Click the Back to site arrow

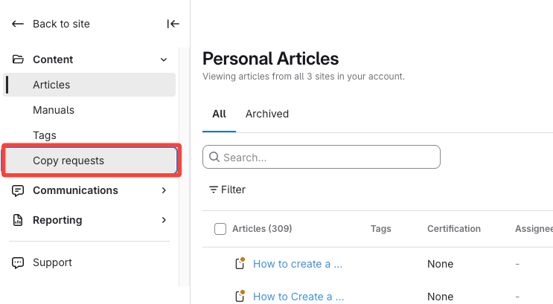(18, 24)
